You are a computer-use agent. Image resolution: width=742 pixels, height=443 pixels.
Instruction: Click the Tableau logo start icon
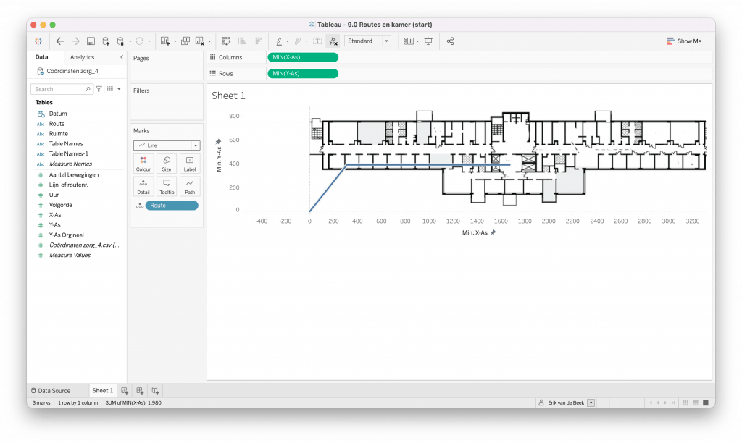tap(38, 41)
